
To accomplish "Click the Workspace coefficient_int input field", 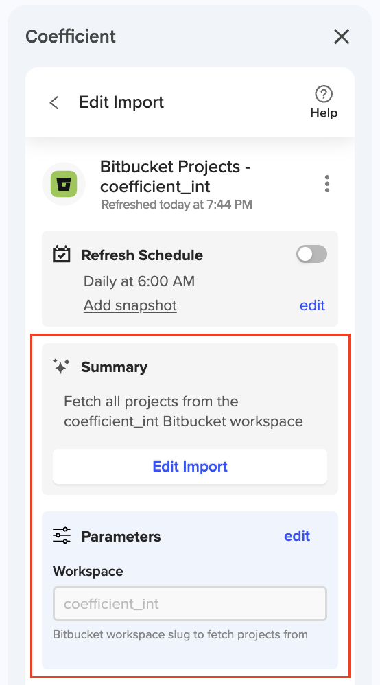I will pos(190,604).
